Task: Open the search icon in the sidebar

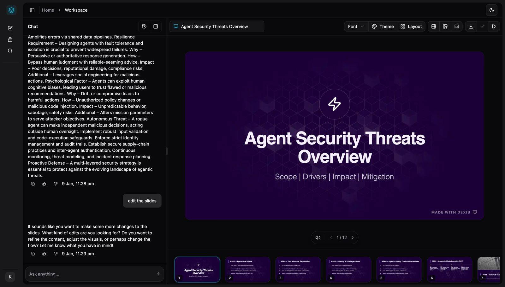Action: [x=10, y=51]
